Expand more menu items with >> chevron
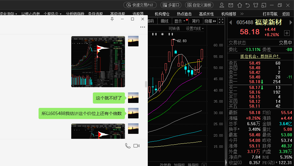This screenshot has height=166, width=294. (x=242, y=14)
